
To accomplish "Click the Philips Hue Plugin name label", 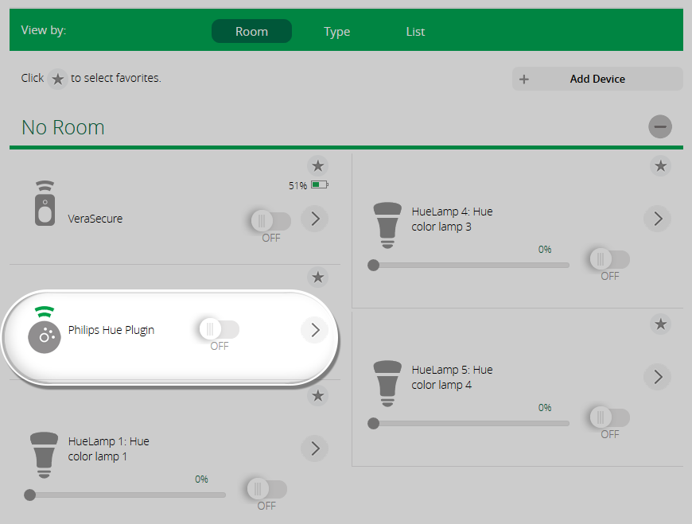I will pyautogui.click(x=111, y=330).
